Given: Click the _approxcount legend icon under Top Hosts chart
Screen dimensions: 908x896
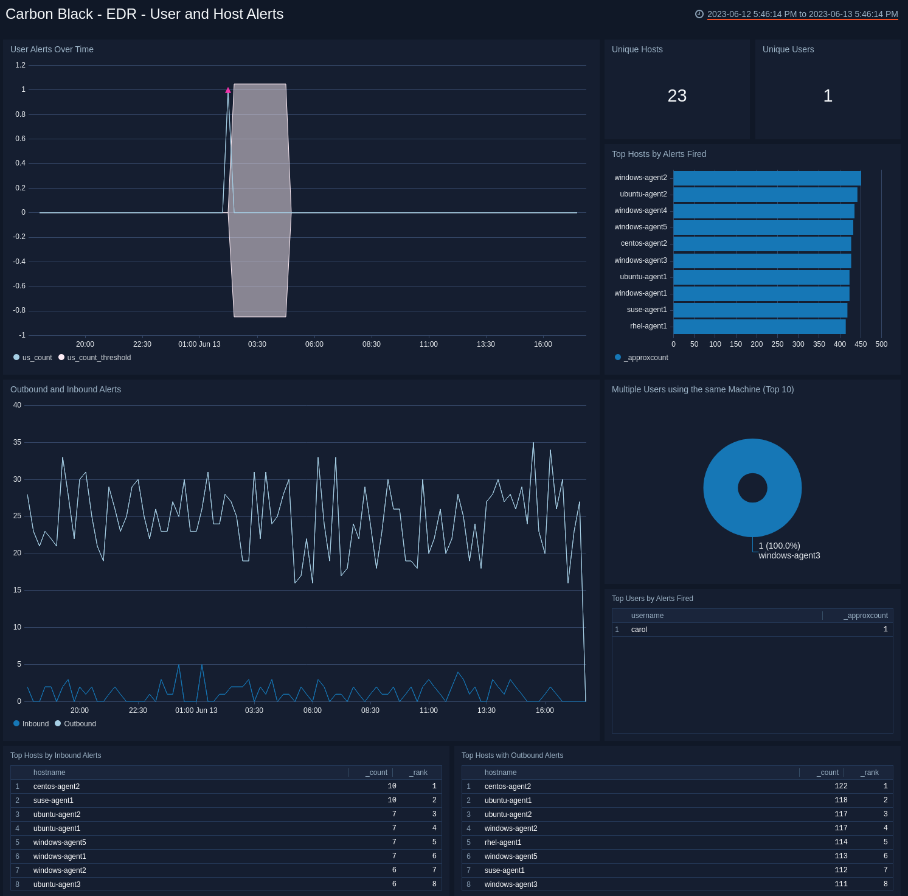Looking at the screenshot, I should 617,356.
